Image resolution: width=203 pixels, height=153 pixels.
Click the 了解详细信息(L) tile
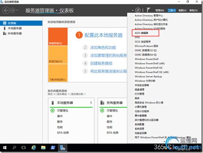pos(58,73)
